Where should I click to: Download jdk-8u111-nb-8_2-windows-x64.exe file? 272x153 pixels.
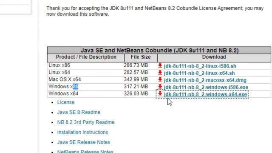click(x=205, y=94)
